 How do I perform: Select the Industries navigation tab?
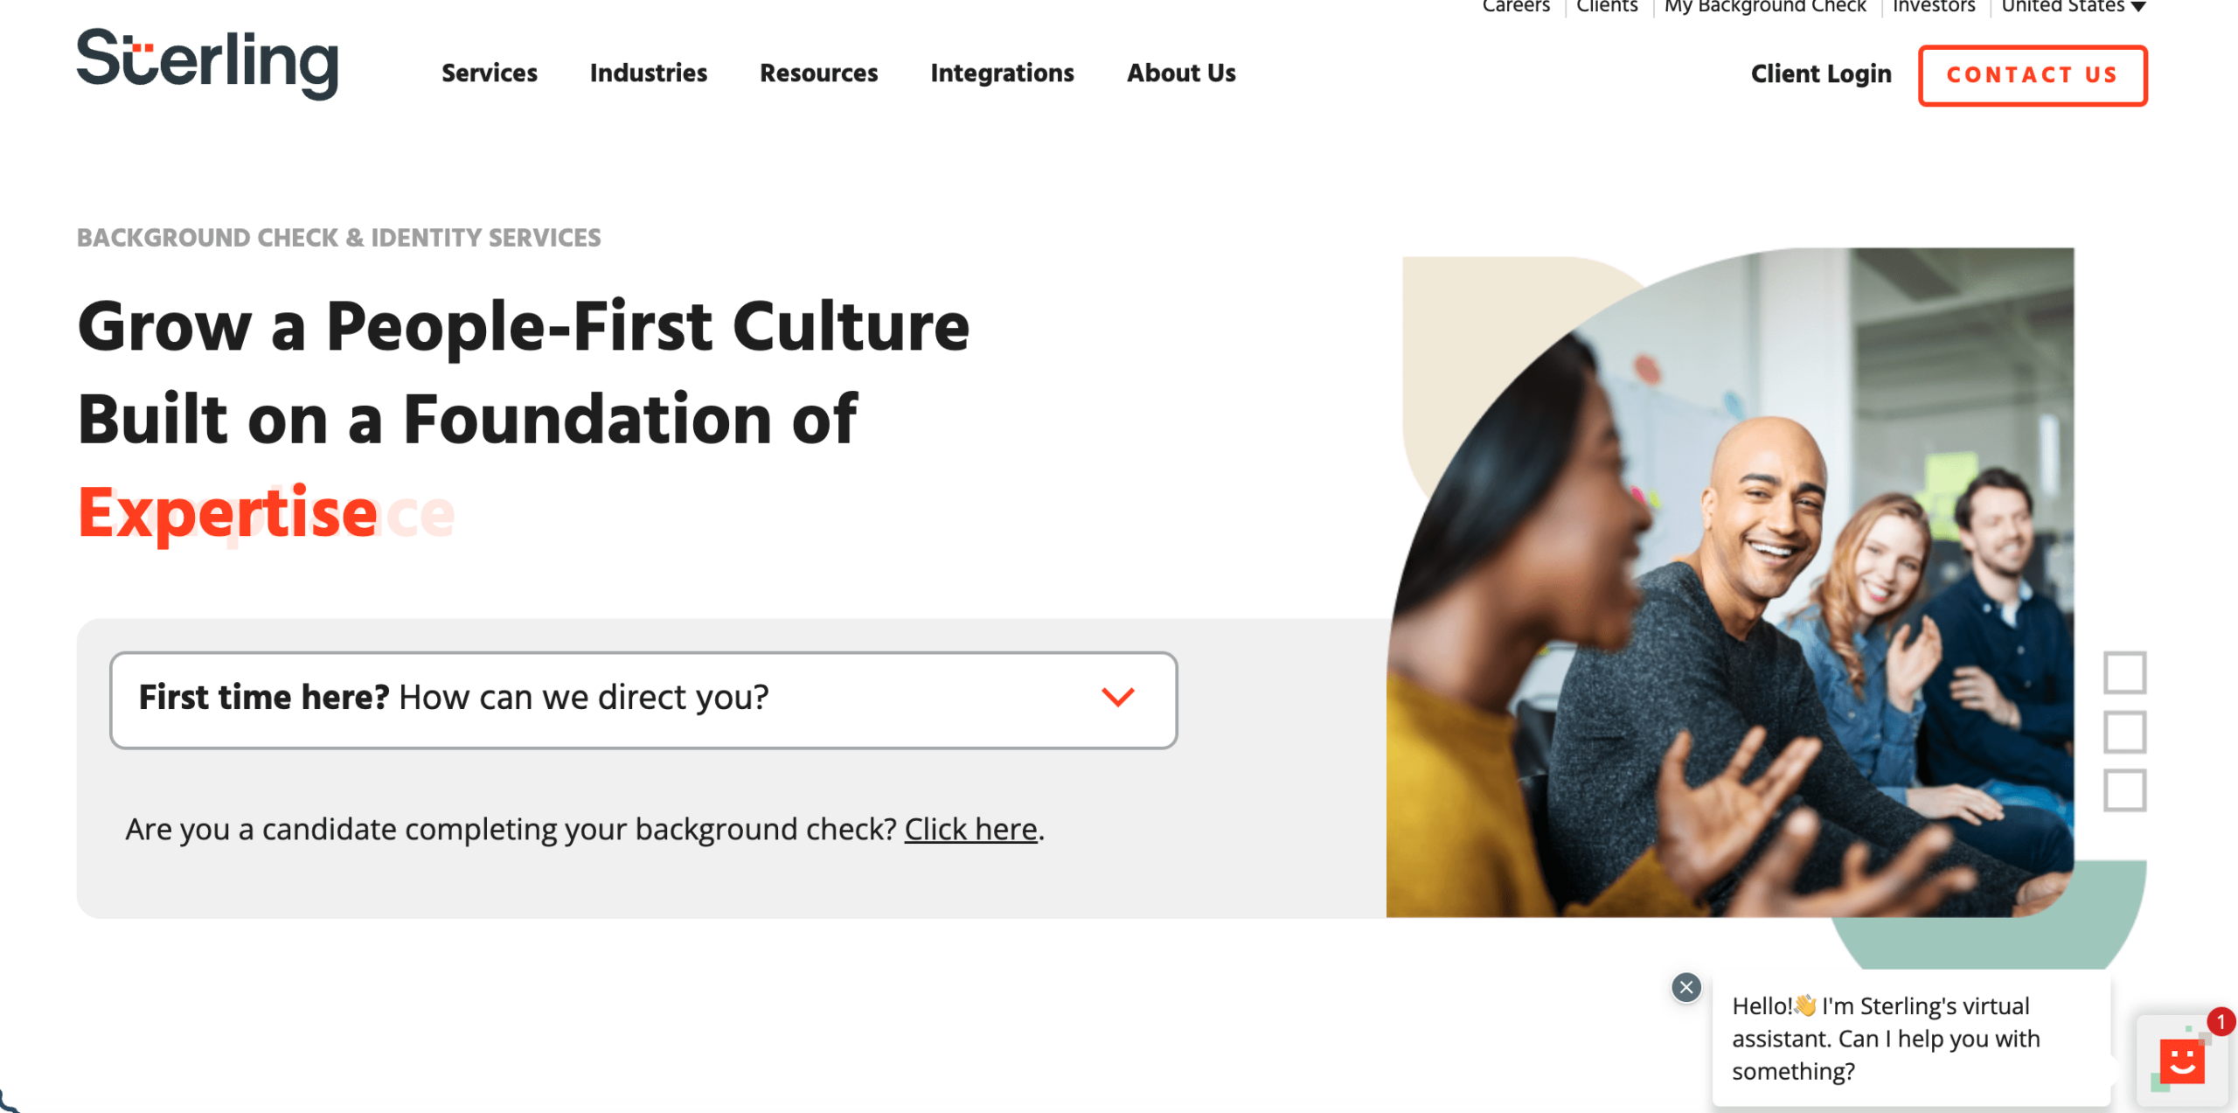click(x=648, y=74)
